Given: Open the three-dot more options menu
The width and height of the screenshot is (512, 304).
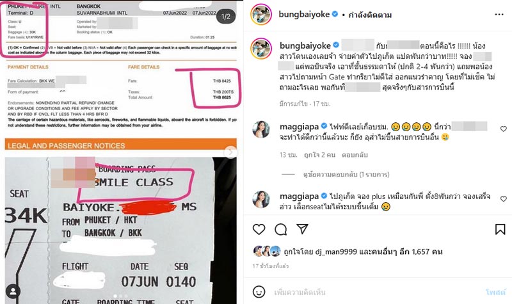Looking at the screenshot, I should [499, 14].
